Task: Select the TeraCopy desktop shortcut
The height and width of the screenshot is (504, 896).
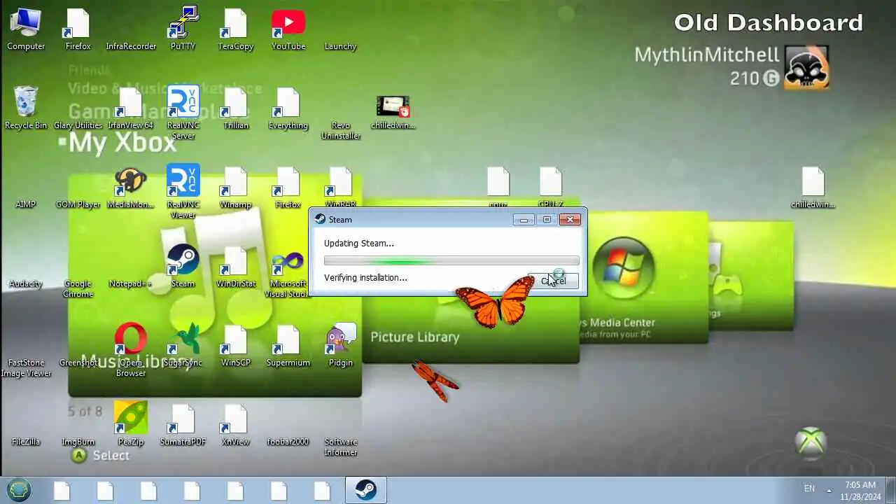Action: tap(235, 24)
